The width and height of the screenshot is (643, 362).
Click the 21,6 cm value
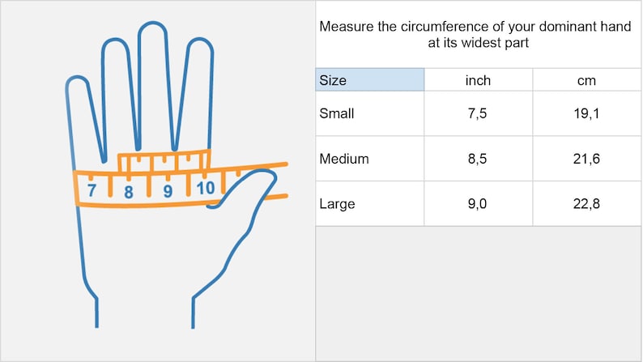(x=586, y=159)
